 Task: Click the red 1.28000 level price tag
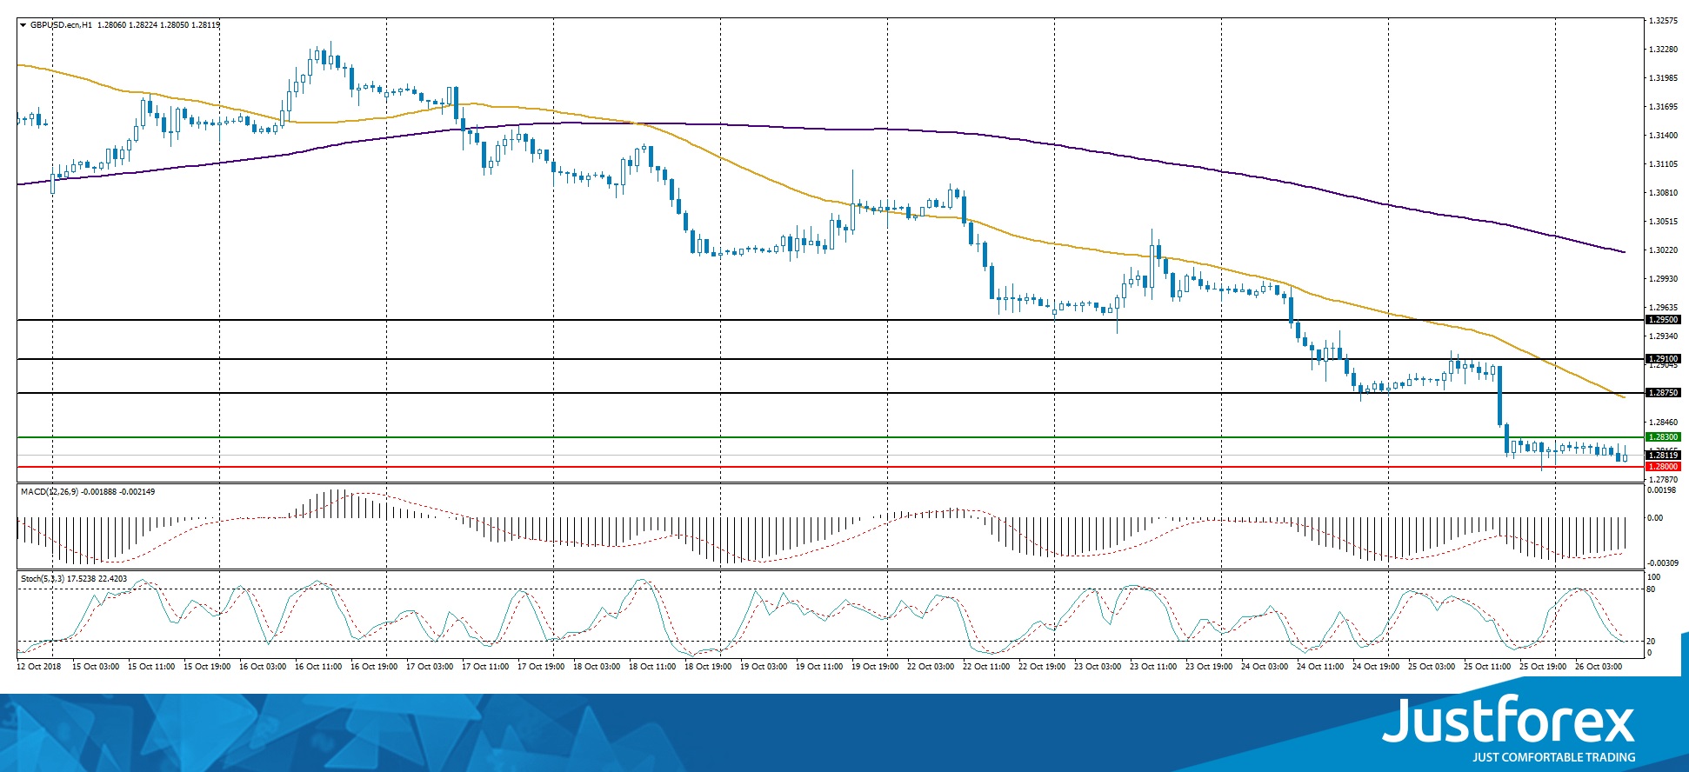pos(1664,467)
